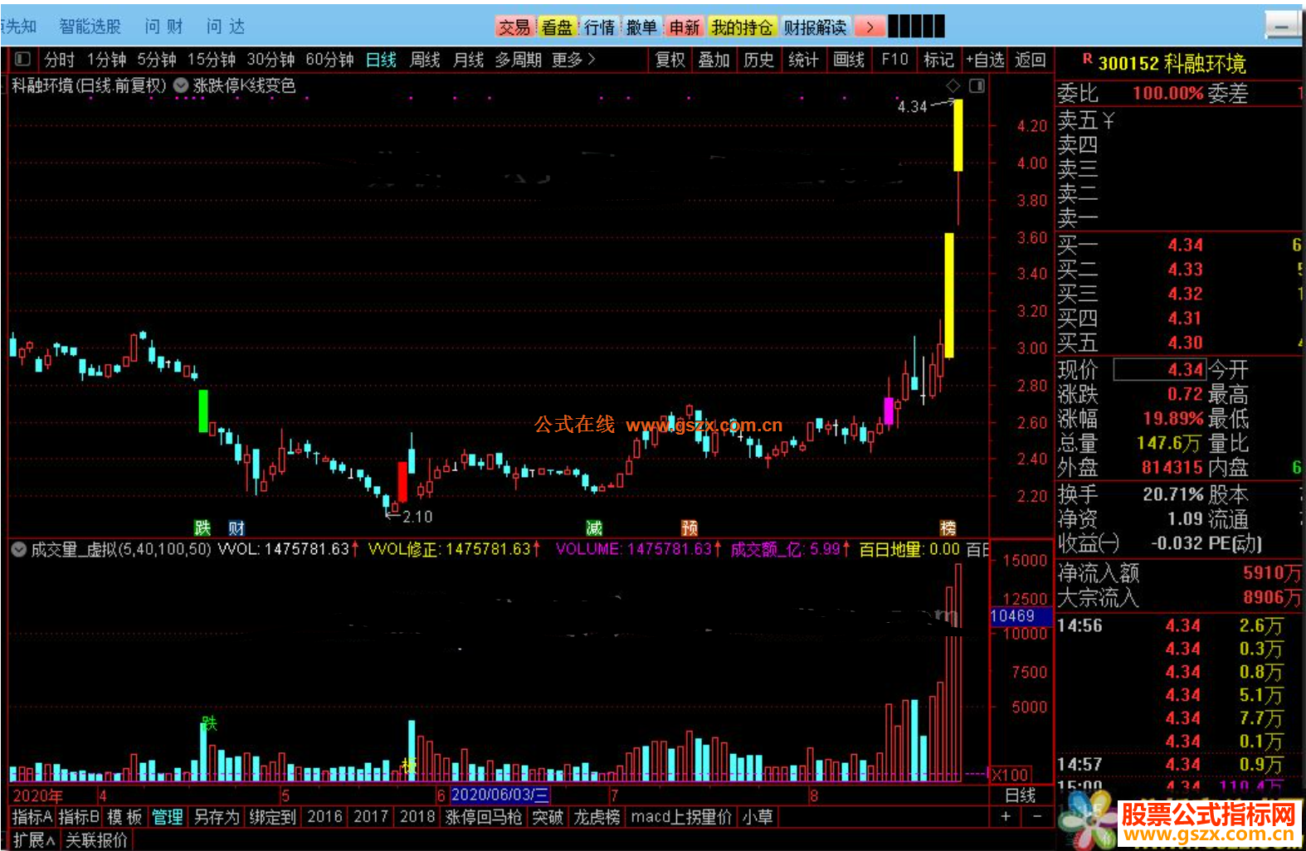Toggle the side panel icon beside the diamond

(977, 85)
